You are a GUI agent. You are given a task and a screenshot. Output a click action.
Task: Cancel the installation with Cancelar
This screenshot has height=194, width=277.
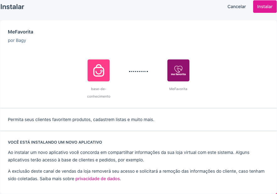[236, 7]
